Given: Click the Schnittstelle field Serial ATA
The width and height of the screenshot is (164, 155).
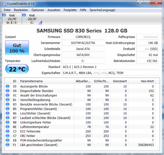Looking at the screenshot, I should [x=83, y=49].
